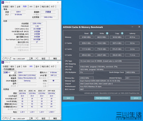Click the XMP-4608 frequency cell 2304 MHz
The height and width of the screenshot is (121, 143).
pyautogui.click(x=51, y=93)
